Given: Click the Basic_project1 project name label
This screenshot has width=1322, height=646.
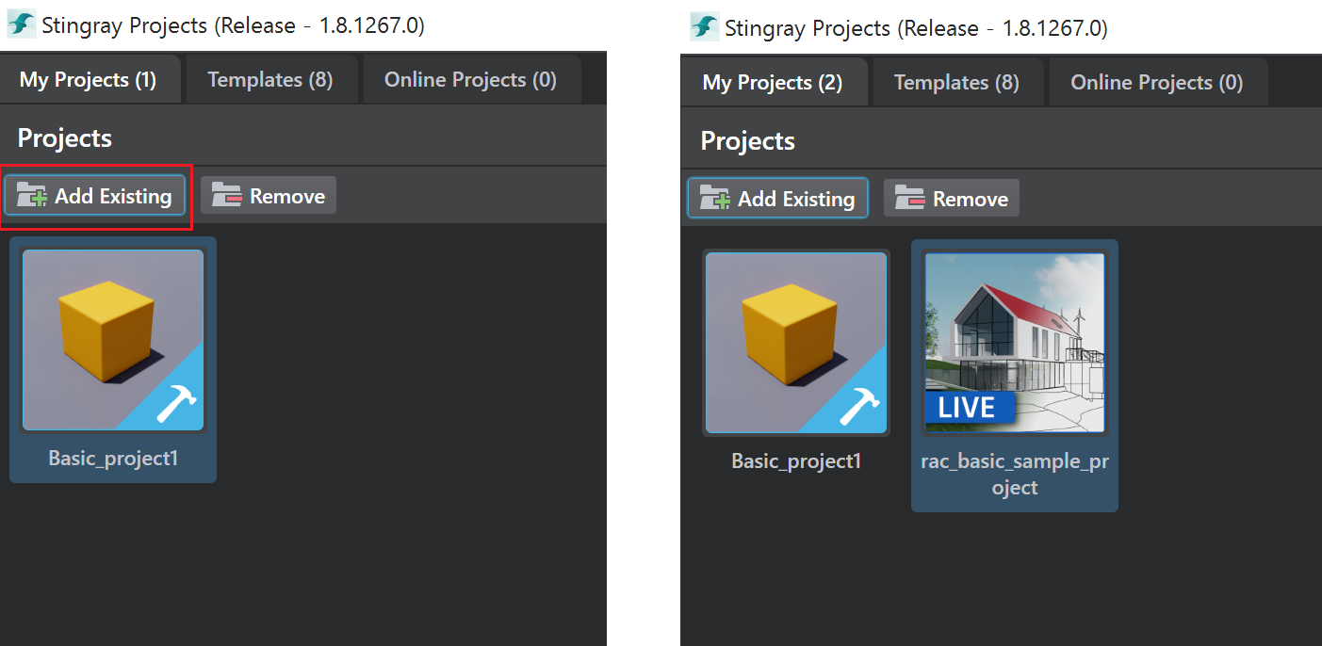Looking at the screenshot, I should point(112,460).
